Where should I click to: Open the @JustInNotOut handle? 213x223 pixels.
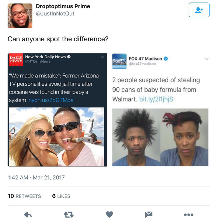[55, 14]
